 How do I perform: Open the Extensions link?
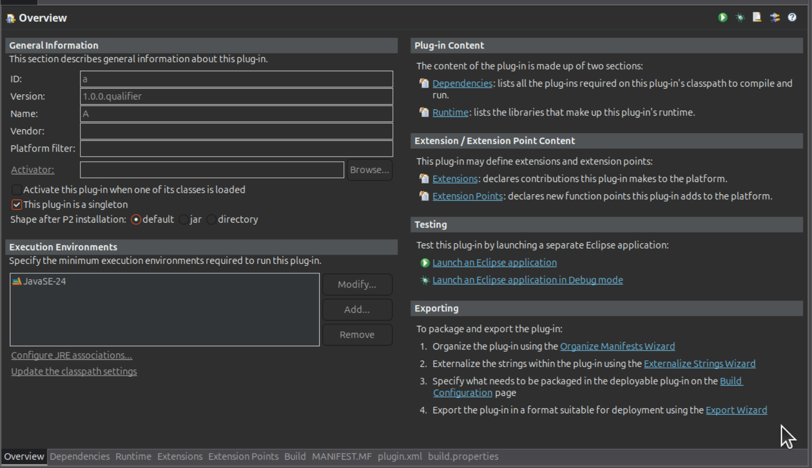[455, 179]
